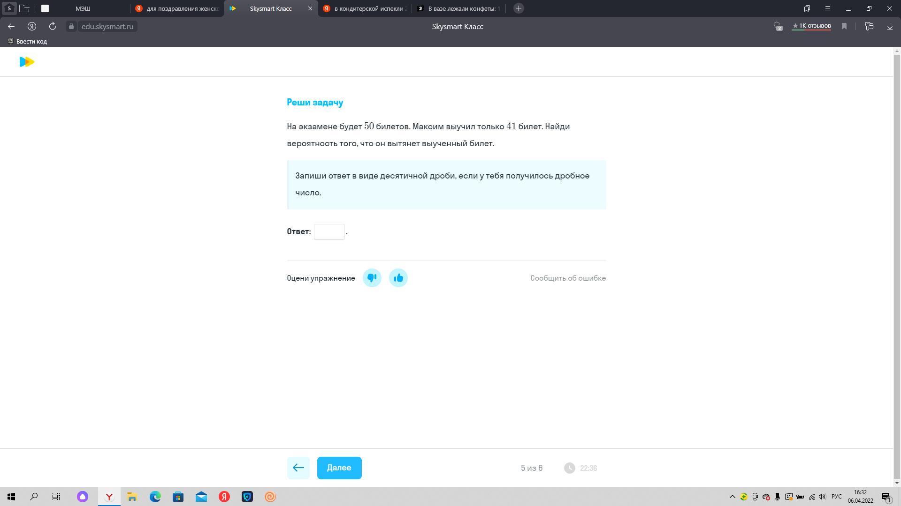
Task: Open browser hamburger menu
Action: 827,8
